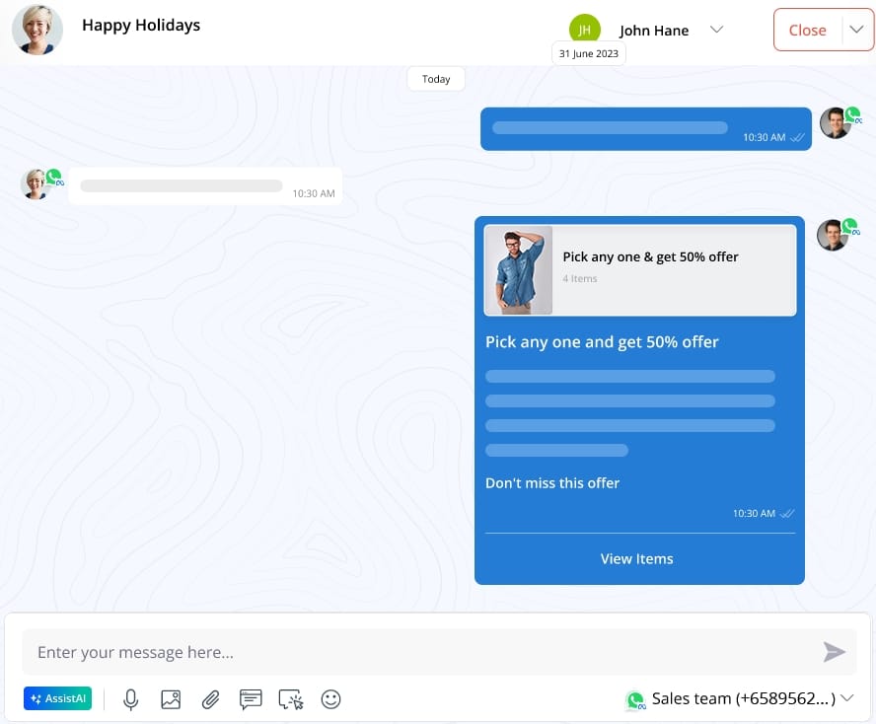Click the denim shirt product thumbnail
876x724 pixels.
[x=519, y=270]
